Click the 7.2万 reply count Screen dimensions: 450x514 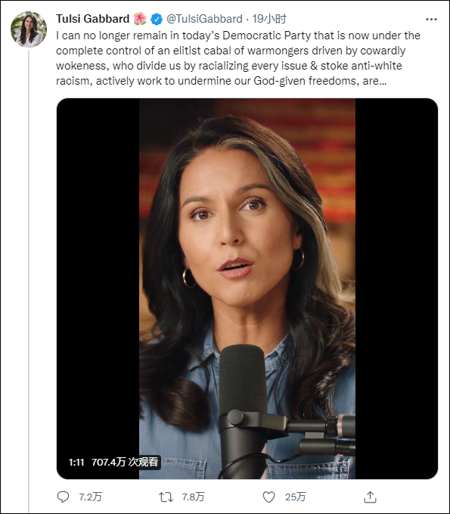[90, 497]
